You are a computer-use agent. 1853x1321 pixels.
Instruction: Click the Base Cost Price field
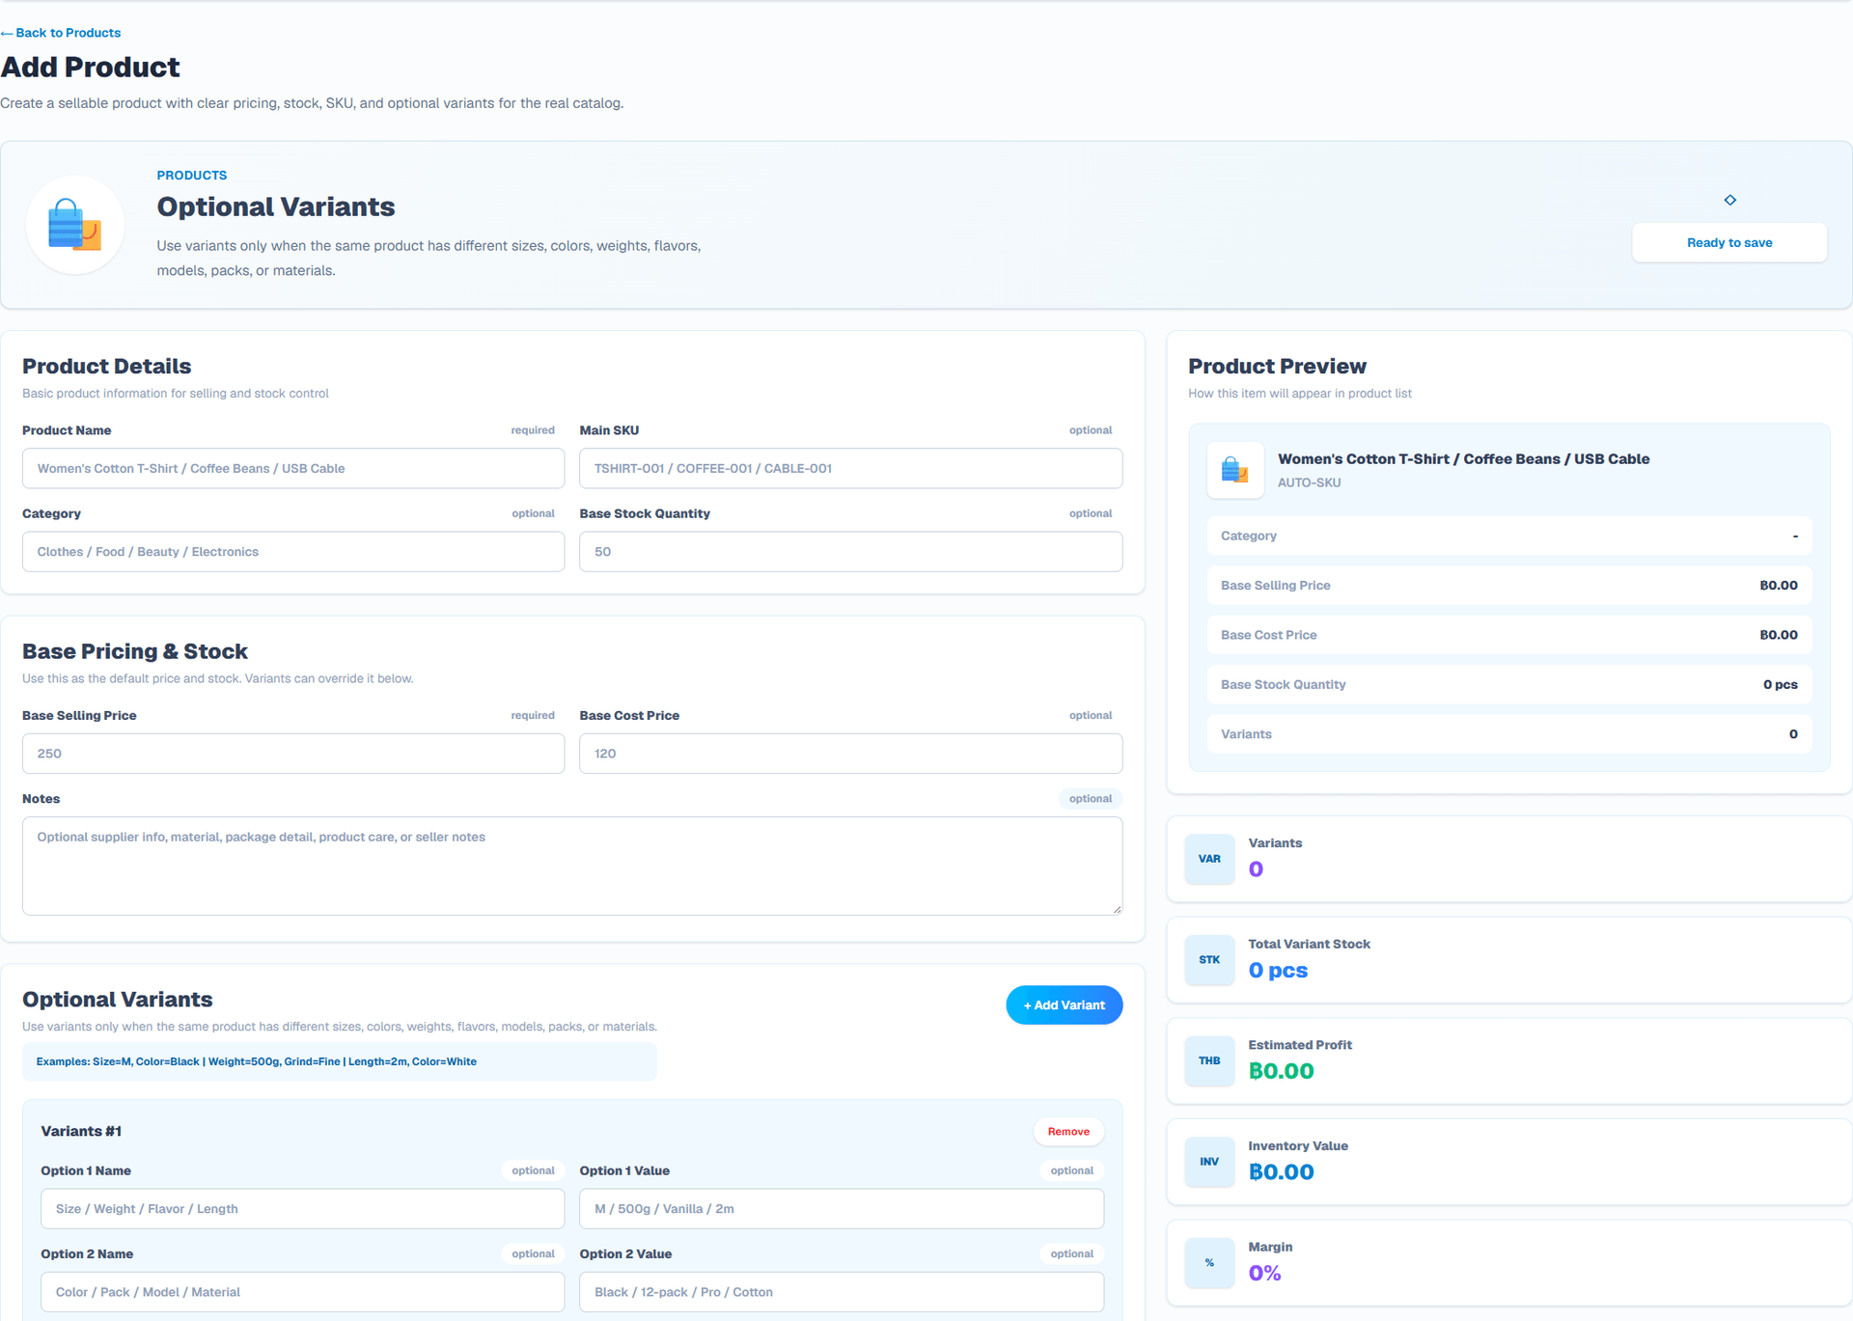pos(850,754)
